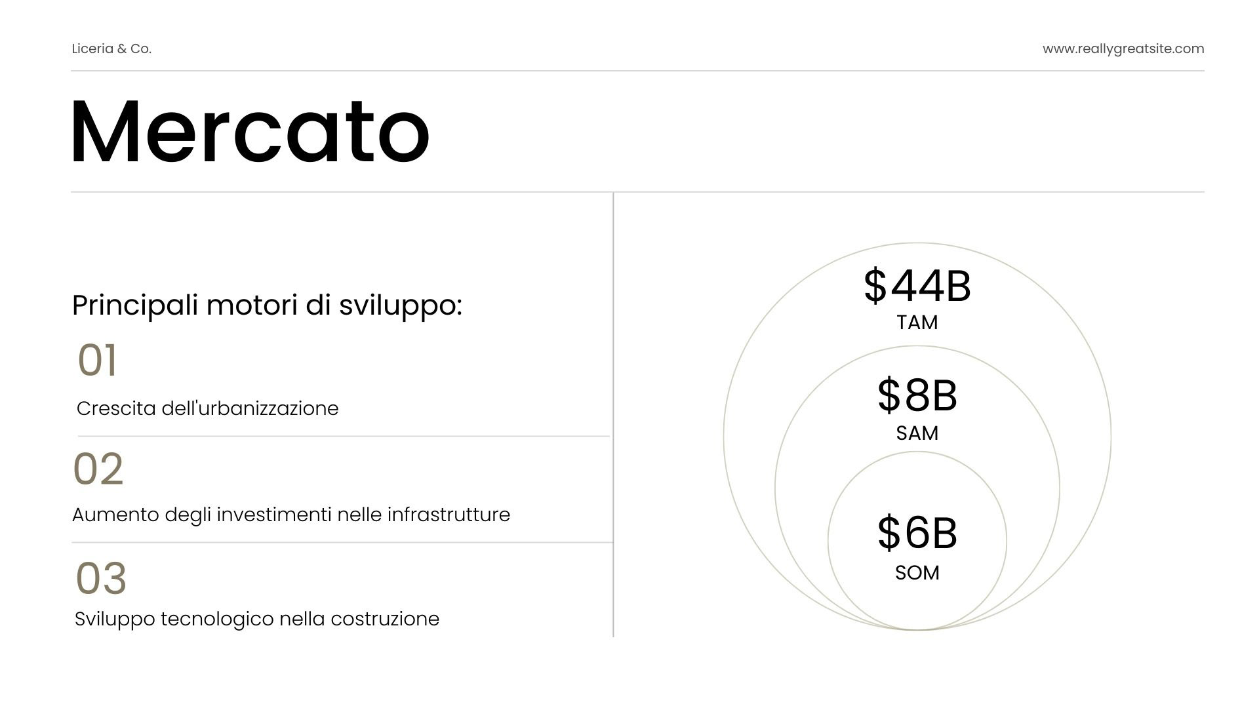Click the SOM label
This screenshot has height=708, width=1259.
click(x=917, y=573)
